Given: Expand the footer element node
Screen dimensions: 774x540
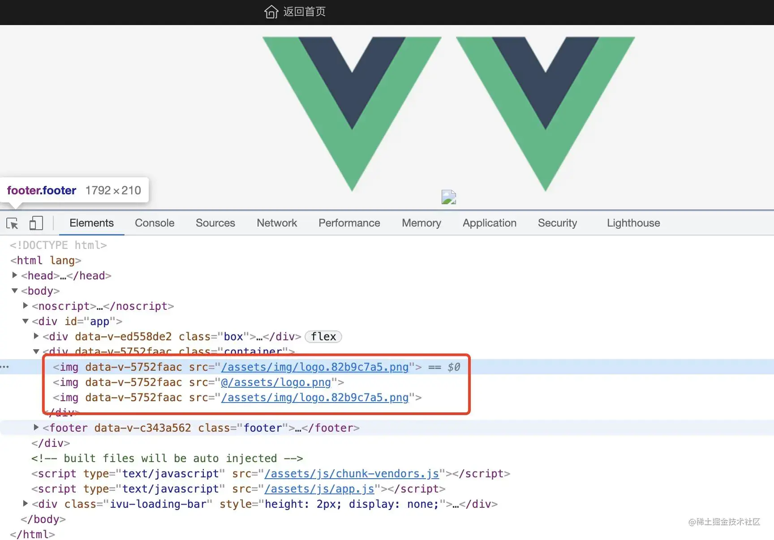Looking at the screenshot, I should pos(36,427).
